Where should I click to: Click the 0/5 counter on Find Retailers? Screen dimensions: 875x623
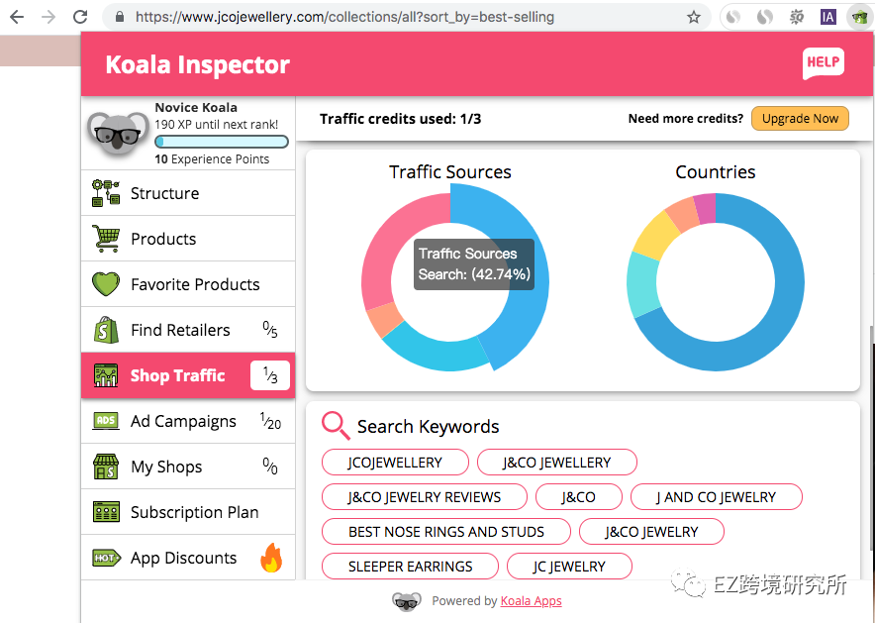[270, 330]
